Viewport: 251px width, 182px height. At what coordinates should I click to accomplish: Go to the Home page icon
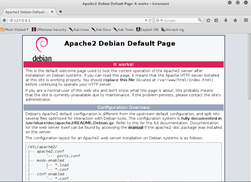point(235,20)
